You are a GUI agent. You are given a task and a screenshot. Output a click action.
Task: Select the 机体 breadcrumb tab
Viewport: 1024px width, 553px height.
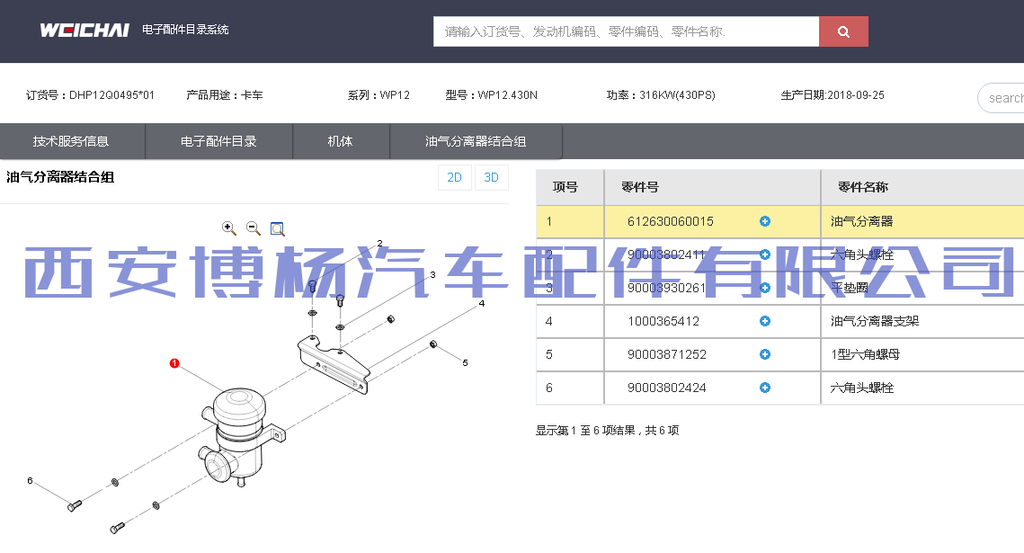(340, 141)
